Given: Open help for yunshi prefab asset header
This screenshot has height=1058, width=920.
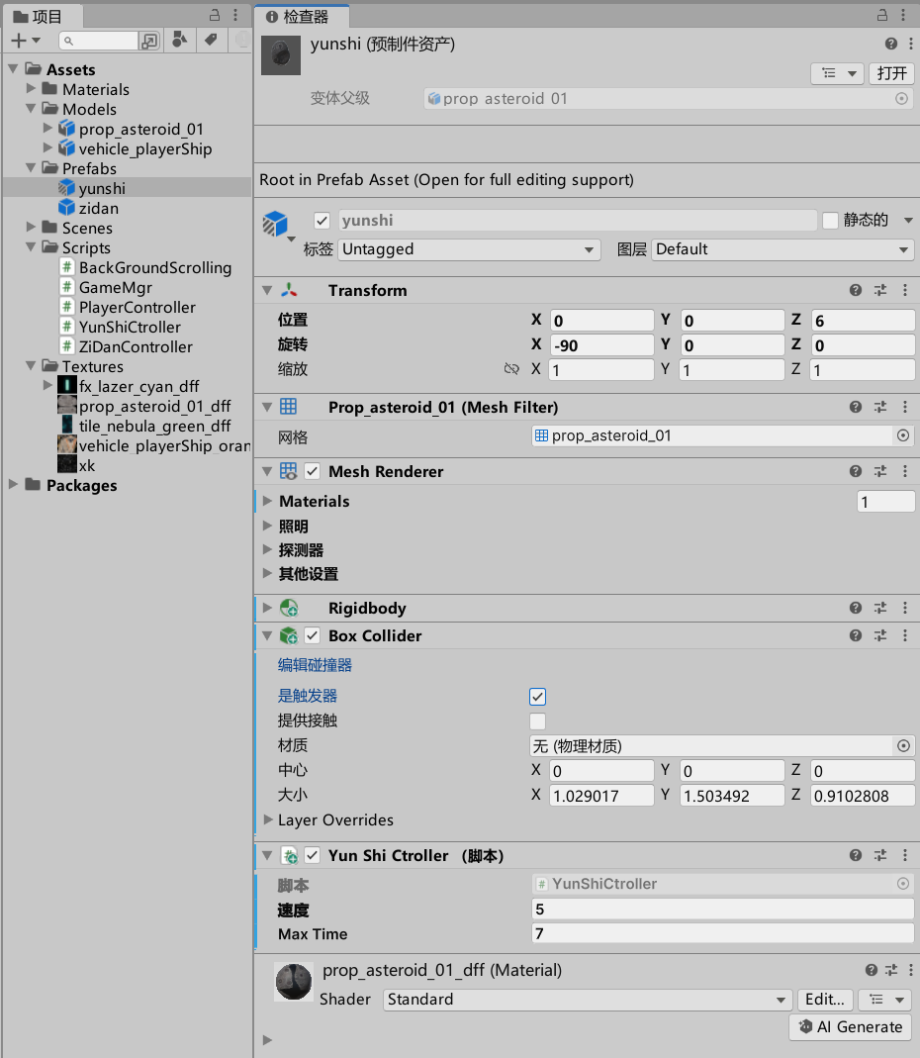Looking at the screenshot, I should [891, 44].
